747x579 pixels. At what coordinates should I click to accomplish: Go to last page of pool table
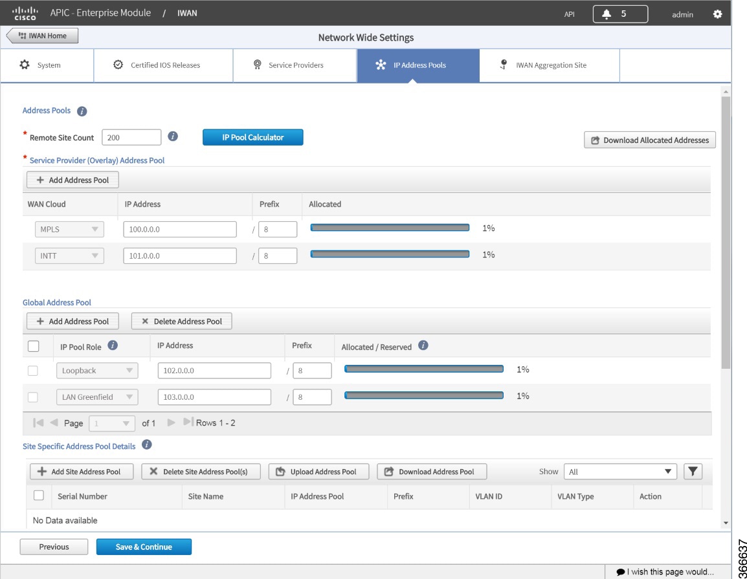pyautogui.click(x=188, y=422)
